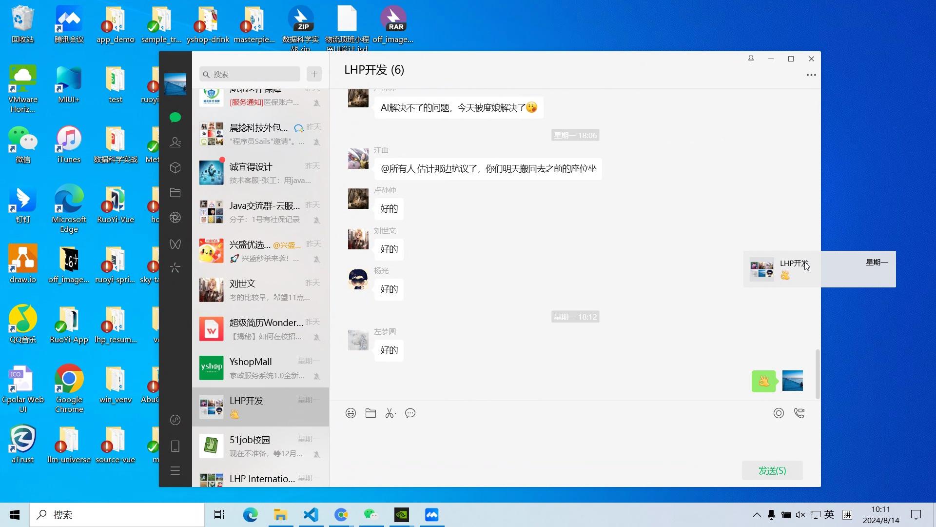
Task: Open the Mini Programs icon in sidebar
Action: 175,420
